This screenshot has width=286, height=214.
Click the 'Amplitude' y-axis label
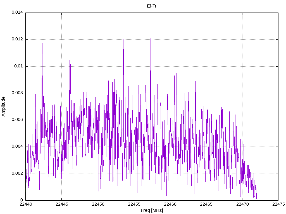coord(3,106)
